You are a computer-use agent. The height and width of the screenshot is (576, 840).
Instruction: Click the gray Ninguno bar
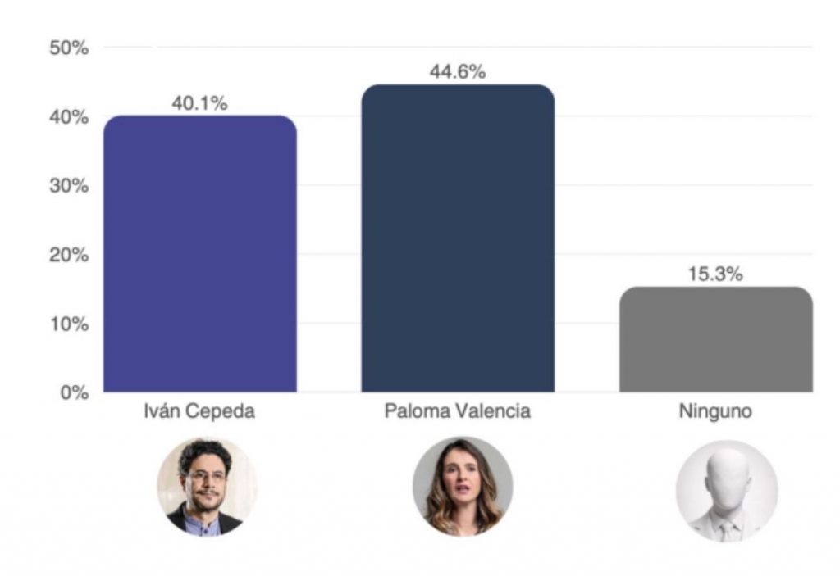[715, 339]
